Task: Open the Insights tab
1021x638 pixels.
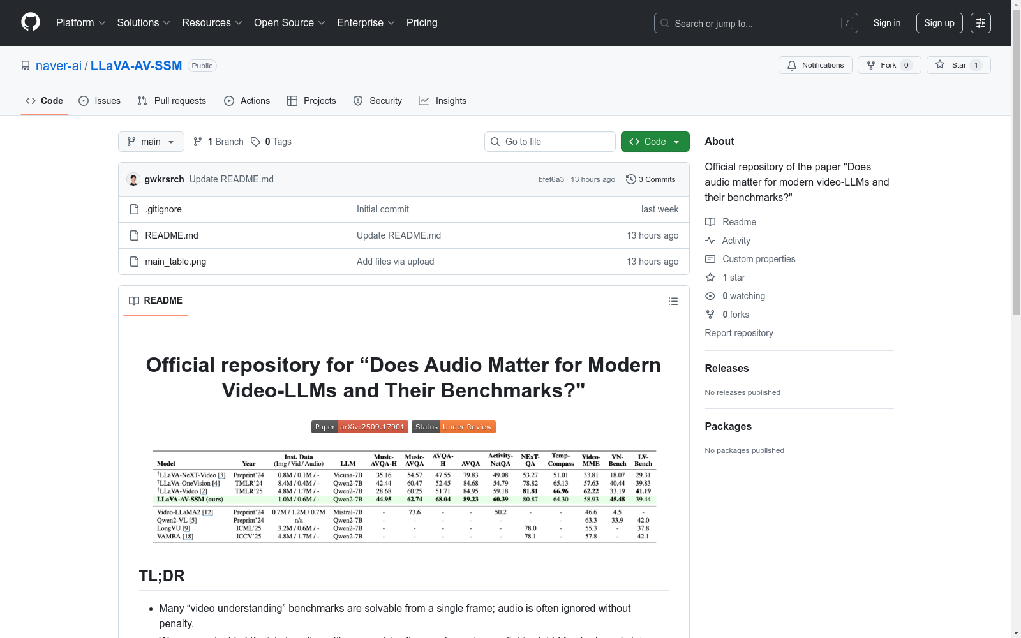Action: pyautogui.click(x=442, y=101)
